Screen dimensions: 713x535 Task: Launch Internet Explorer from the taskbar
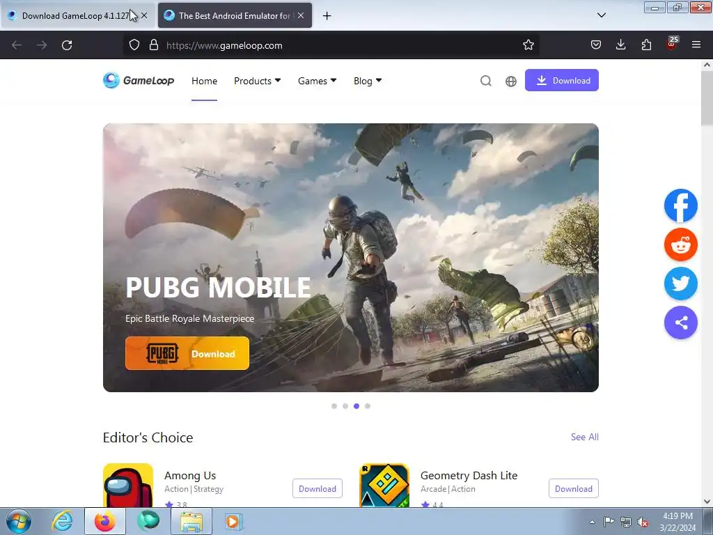click(62, 521)
